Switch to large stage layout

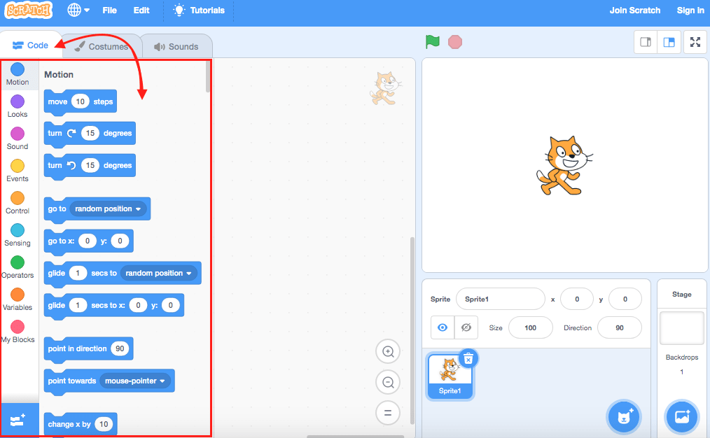(669, 42)
